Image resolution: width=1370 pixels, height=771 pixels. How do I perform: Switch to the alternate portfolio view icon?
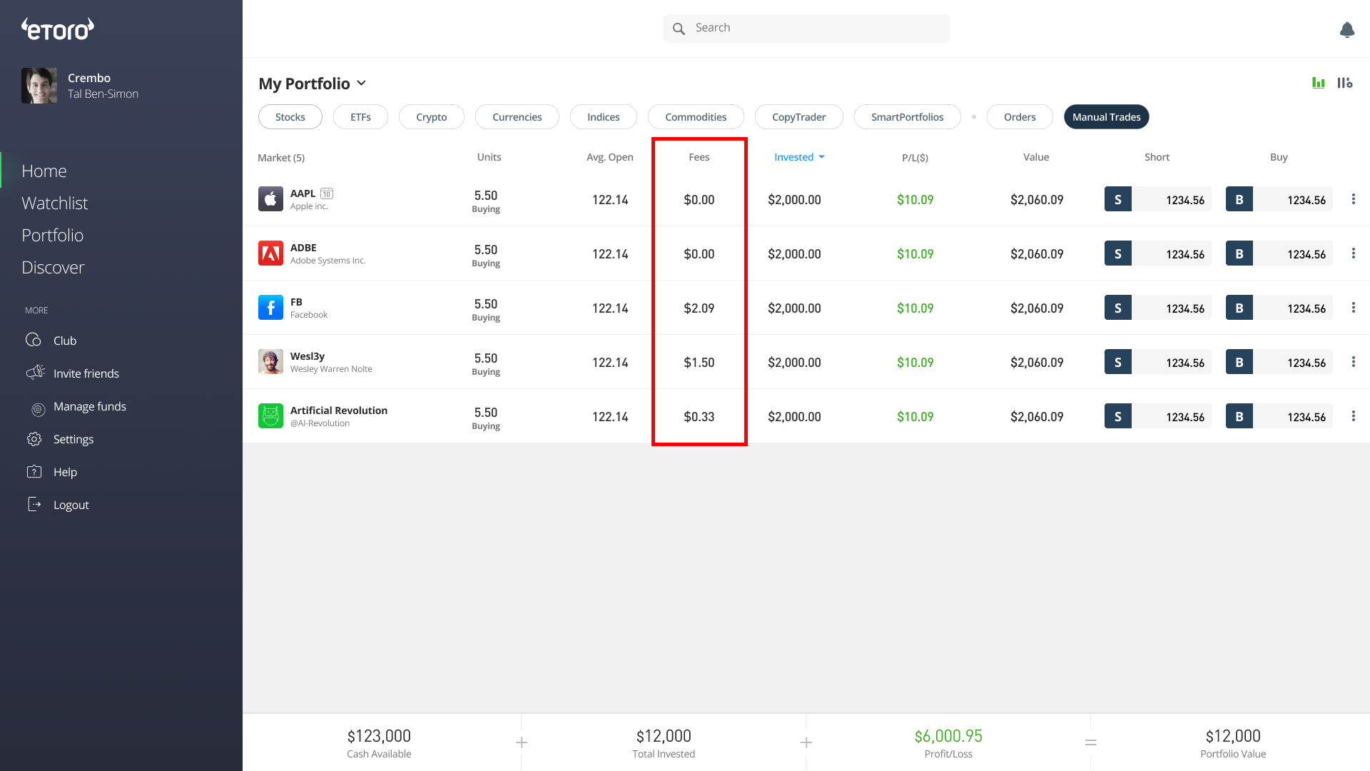click(x=1344, y=83)
